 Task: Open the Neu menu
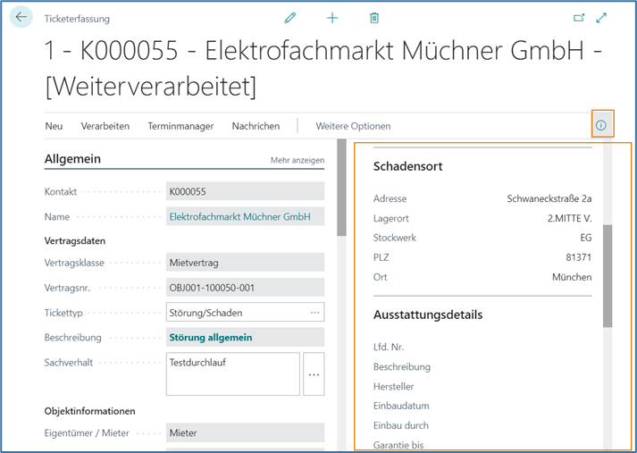click(x=54, y=126)
